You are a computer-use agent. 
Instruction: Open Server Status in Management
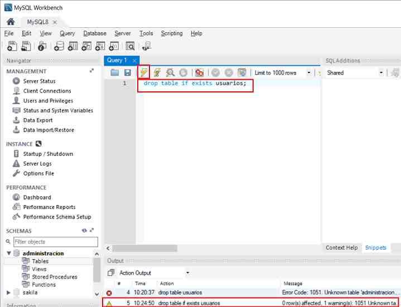(x=39, y=81)
